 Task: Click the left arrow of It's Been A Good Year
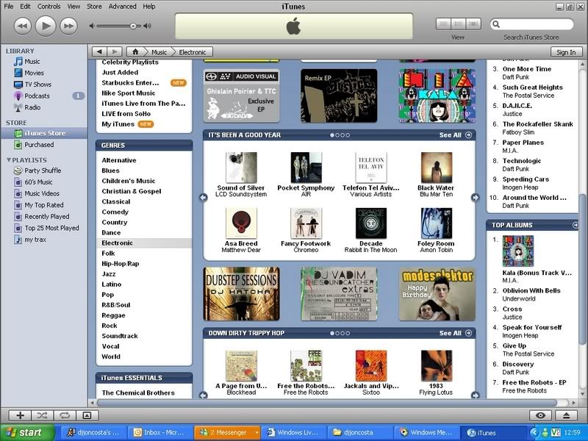click(x=204, y=197)
